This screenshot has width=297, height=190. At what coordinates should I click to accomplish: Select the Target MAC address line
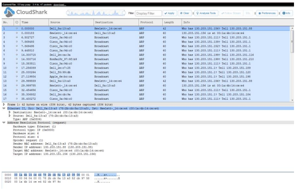(58, 151)
